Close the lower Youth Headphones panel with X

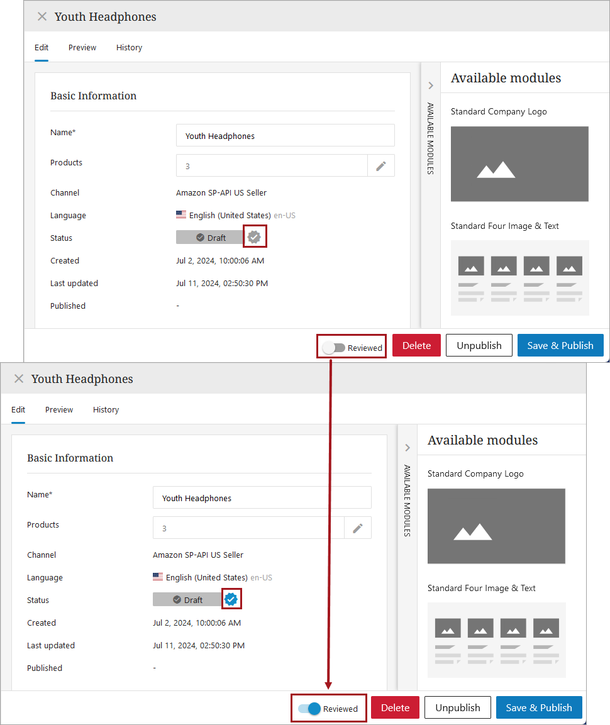click(x=19, y=379)
